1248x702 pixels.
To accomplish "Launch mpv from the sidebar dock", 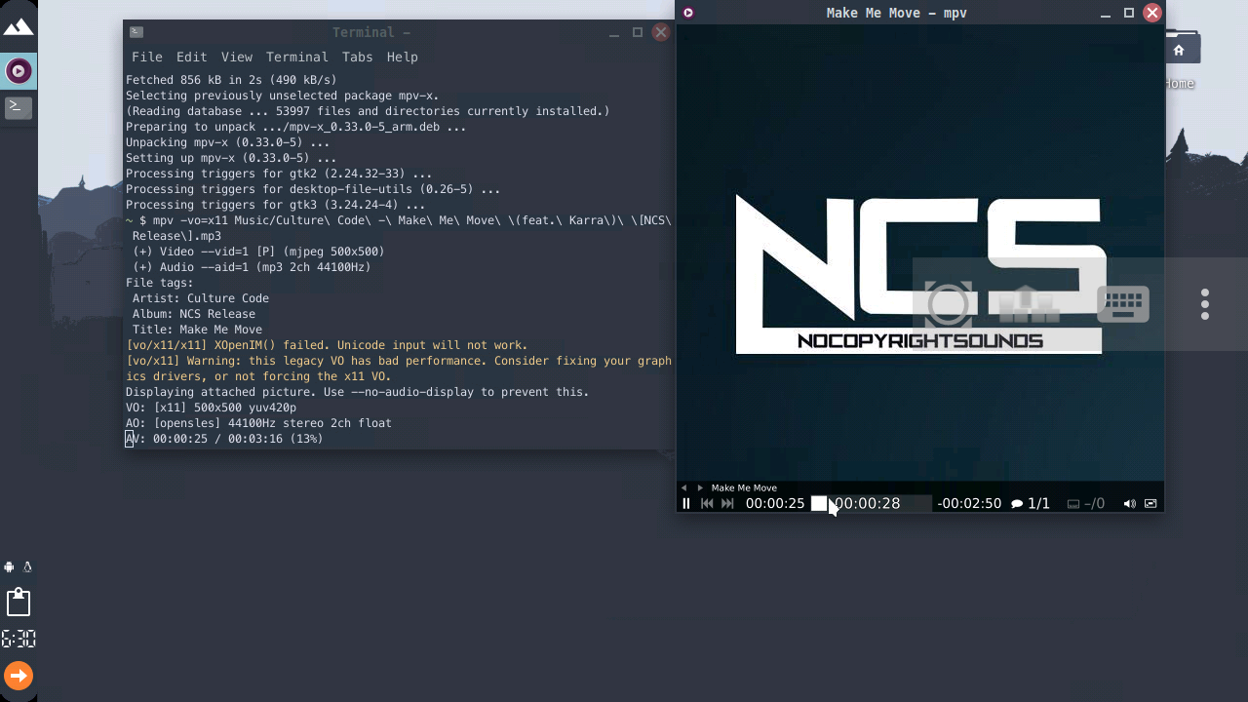I will pyautogui.click(x=18, y=70).
